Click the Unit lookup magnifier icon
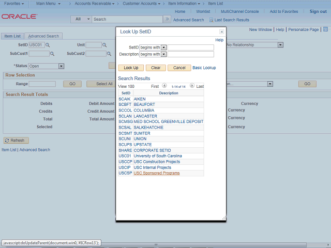Screen dimensions: 331x248 106,45
